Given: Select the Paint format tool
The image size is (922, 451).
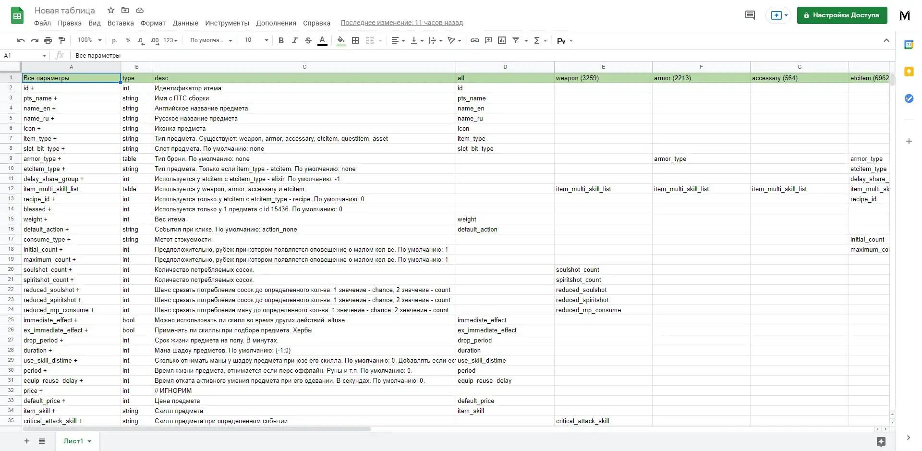Looking at the screenshot, I should coord(61,40).
